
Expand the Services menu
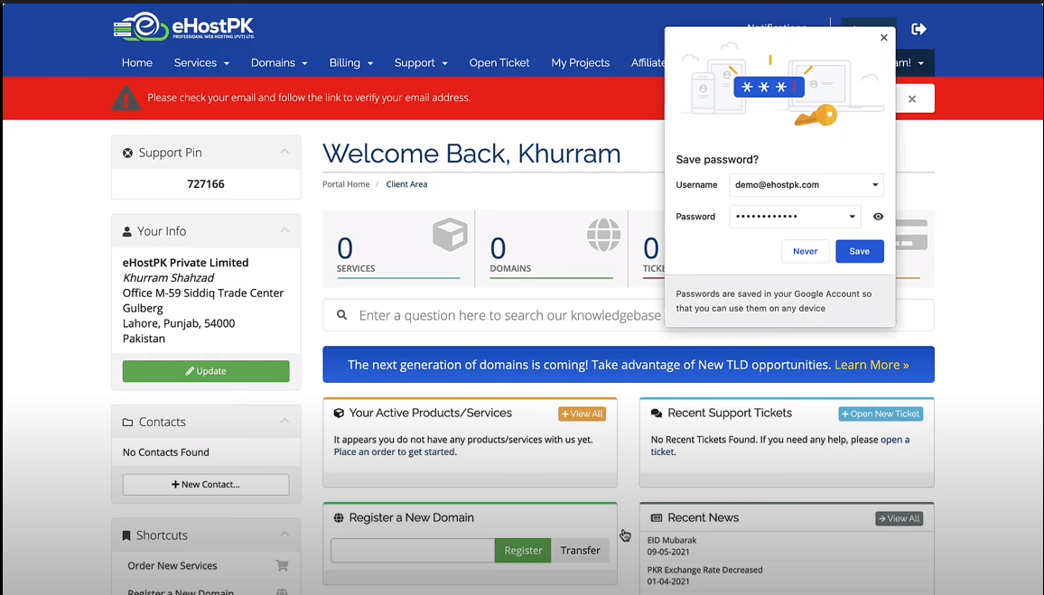(x=201, y=62)
